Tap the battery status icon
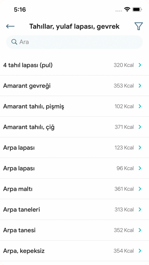The width and height of the screenshot is (149, 265). point(137,9)
